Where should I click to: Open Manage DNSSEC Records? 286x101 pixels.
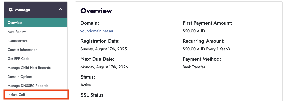click(x=28, y=86)
